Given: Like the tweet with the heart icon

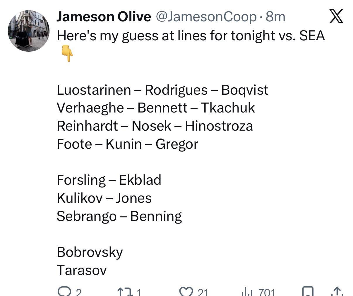Looking at the screenshot, I should (x=185, y=292).
